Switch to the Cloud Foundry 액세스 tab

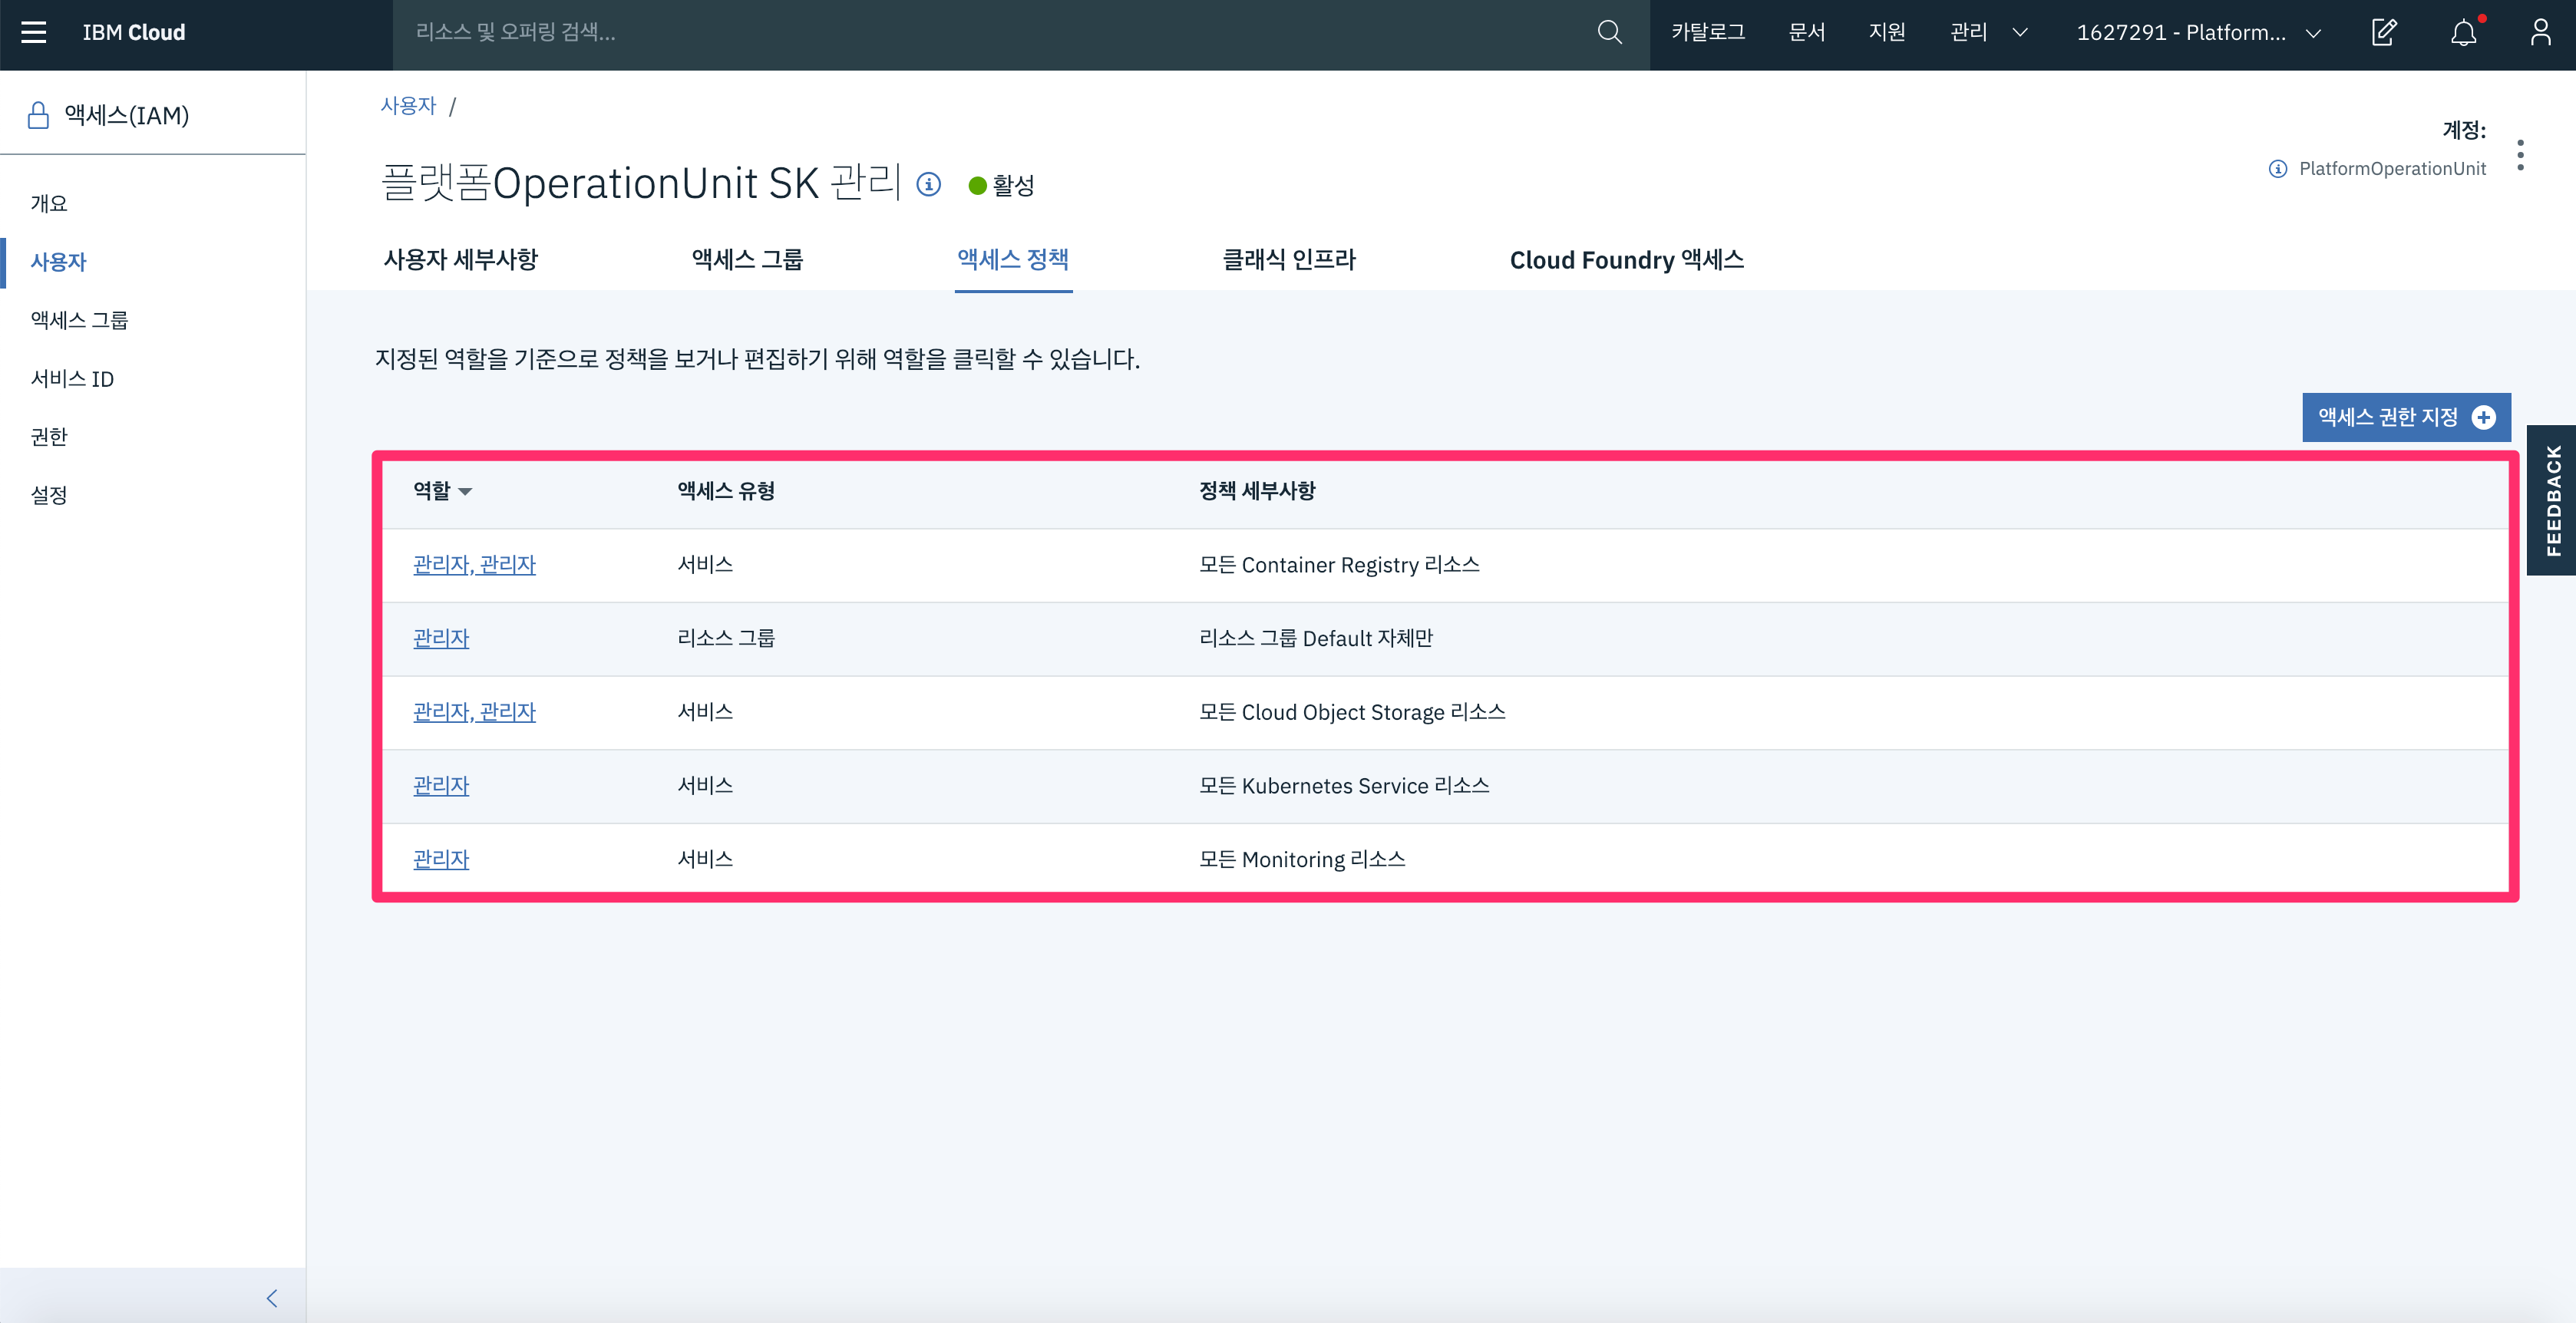tap(1626, 260)
